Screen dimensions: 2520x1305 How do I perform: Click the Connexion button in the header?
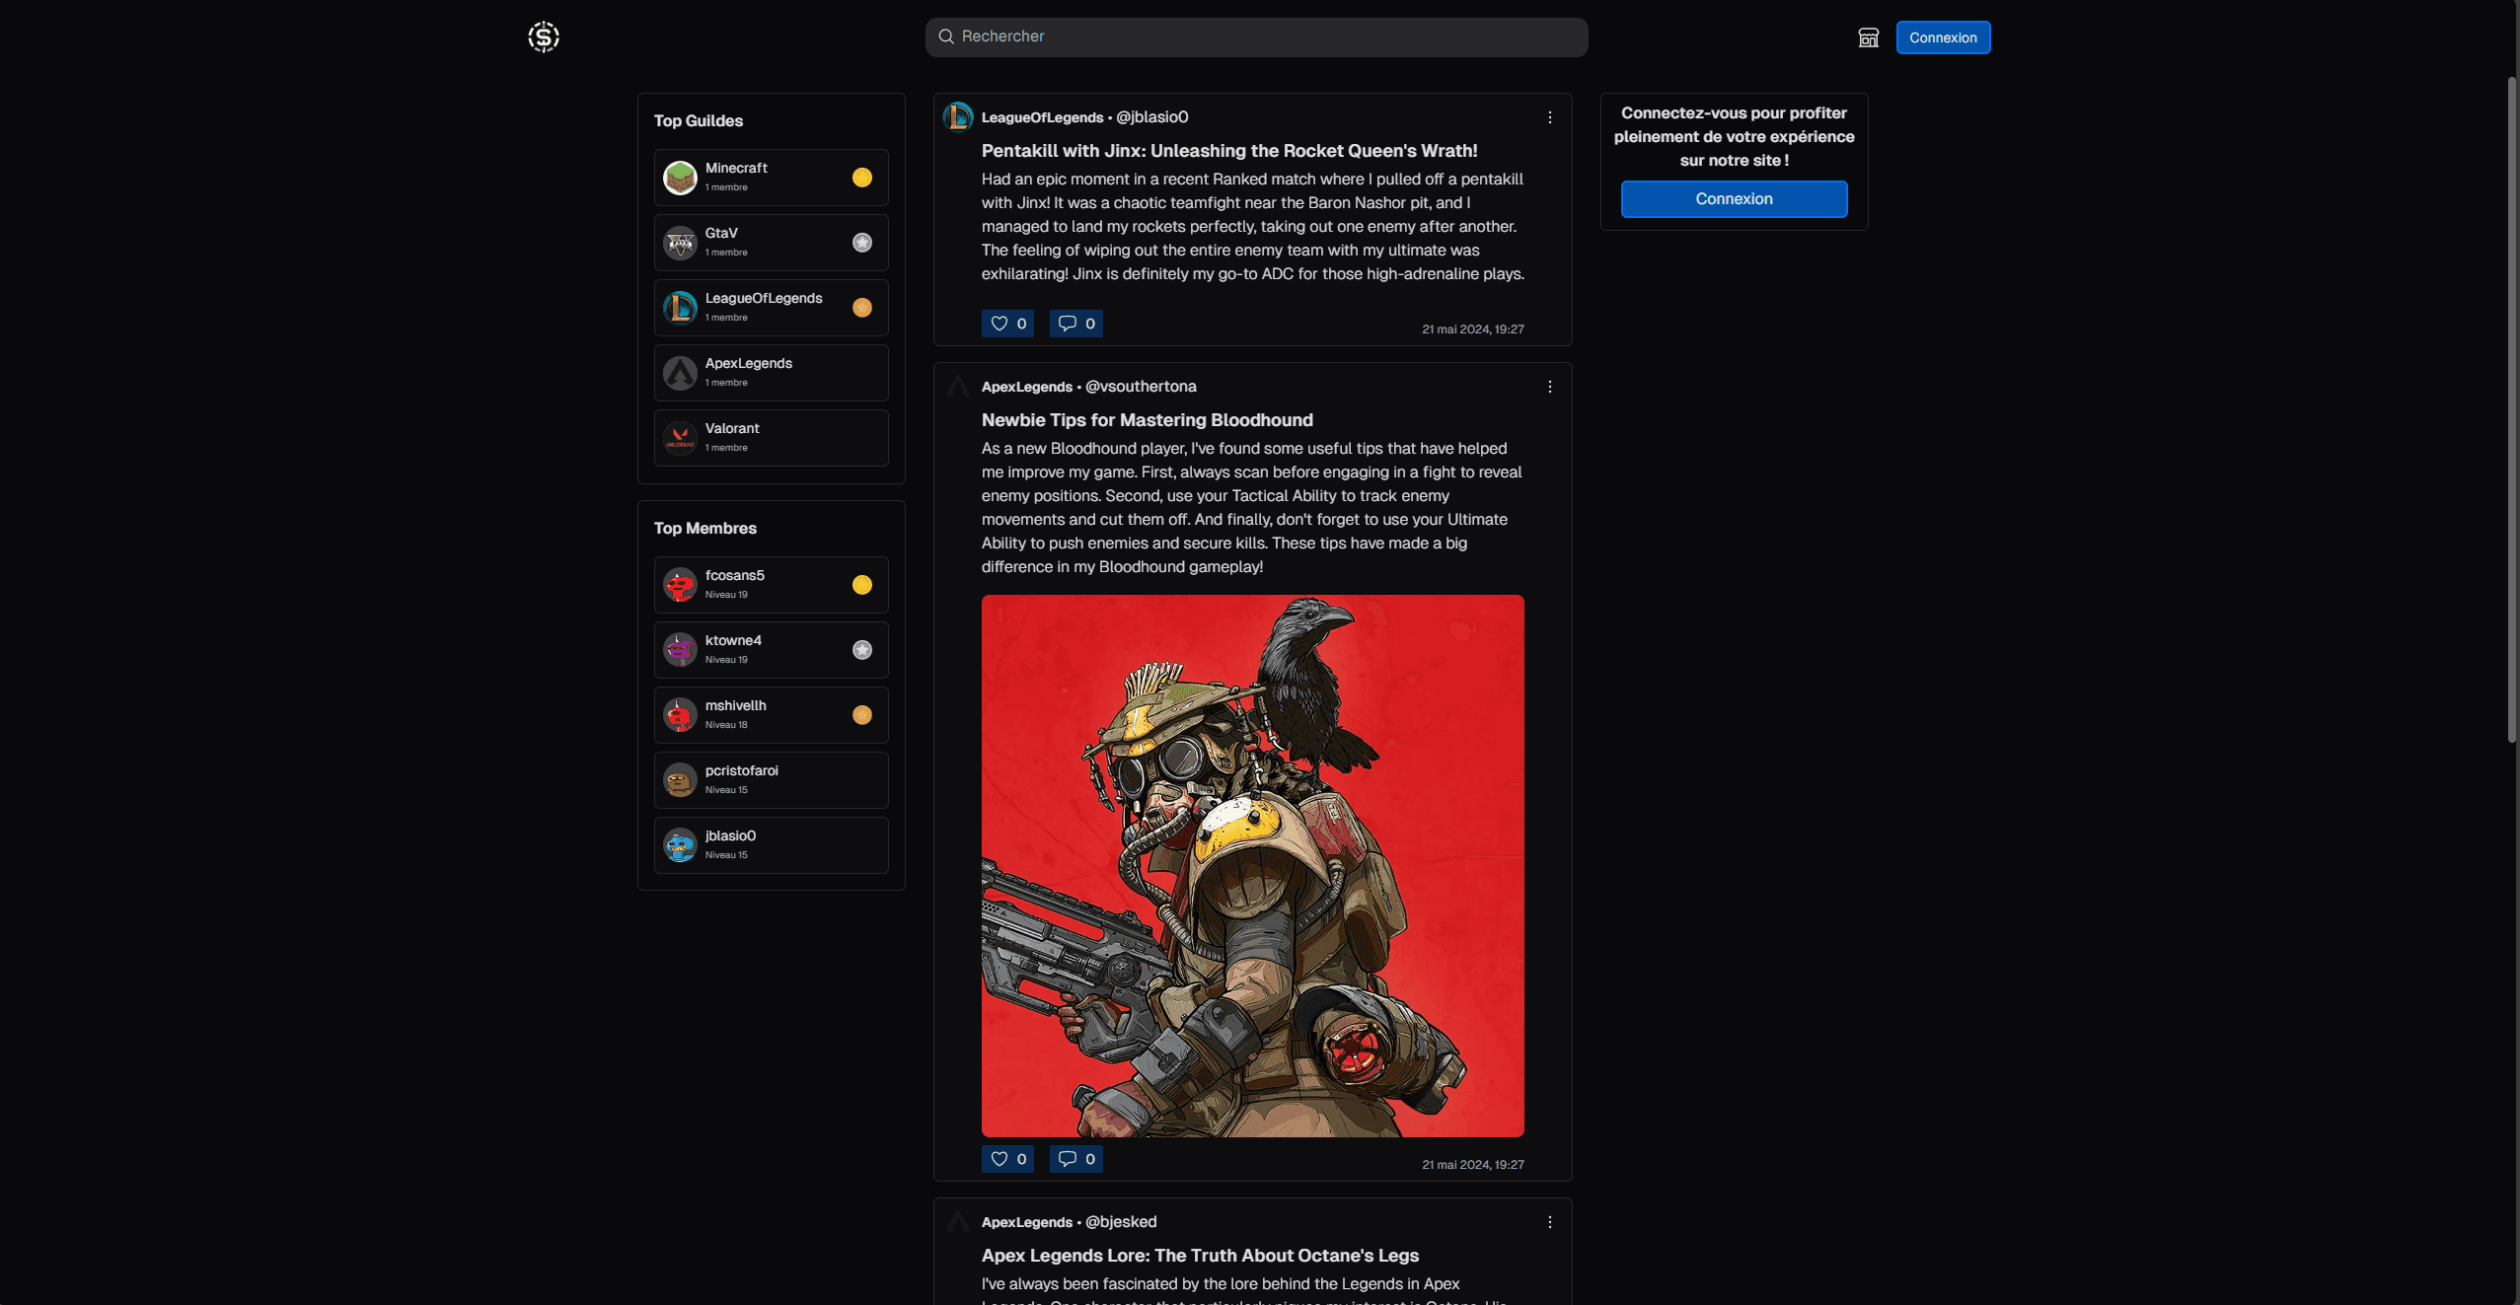point(1943,37)
